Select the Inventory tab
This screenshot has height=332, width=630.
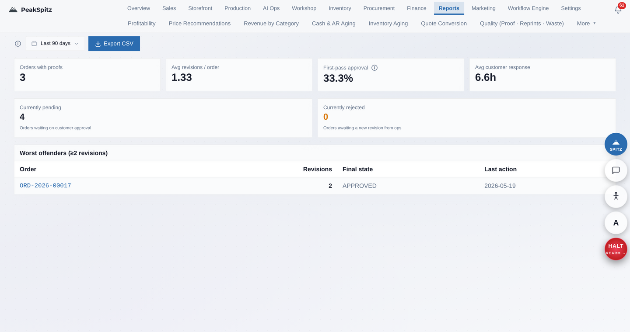point(340,8)
